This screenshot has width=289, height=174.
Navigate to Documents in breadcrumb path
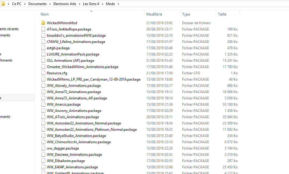(37, 4)
